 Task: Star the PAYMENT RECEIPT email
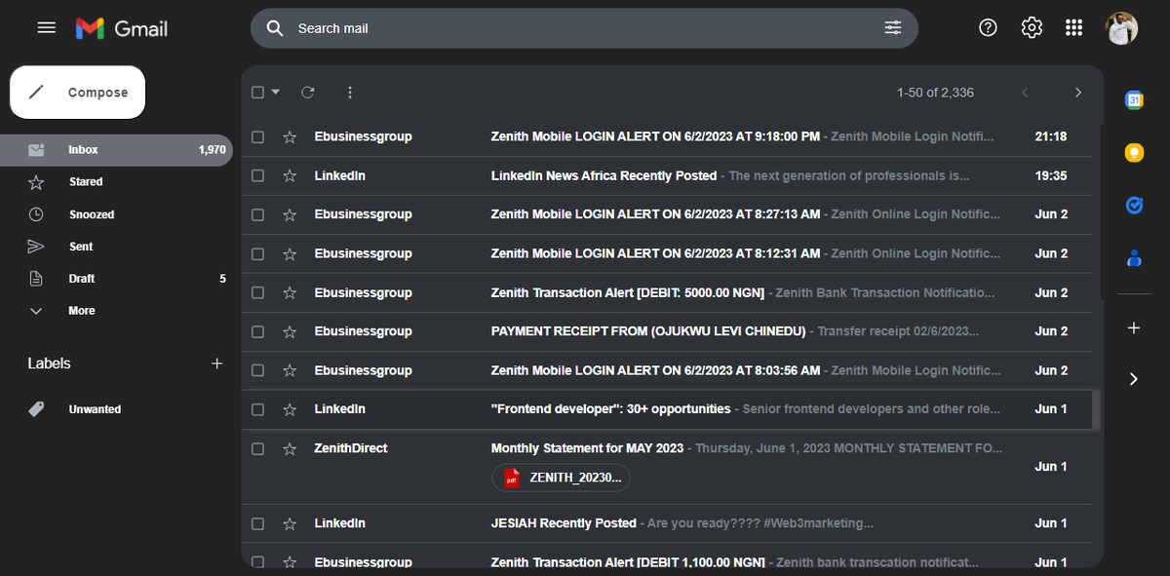(x=290, y=332)
